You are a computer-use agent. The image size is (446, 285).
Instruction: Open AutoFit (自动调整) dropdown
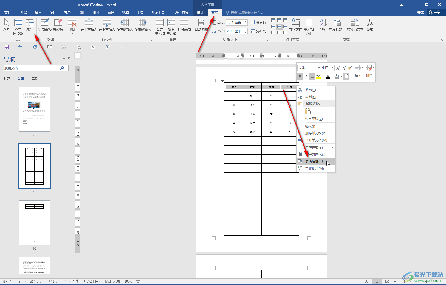point(201,26)
